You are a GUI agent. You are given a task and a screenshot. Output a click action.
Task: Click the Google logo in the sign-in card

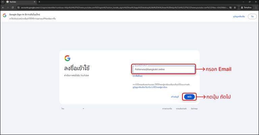coord(67,58)
